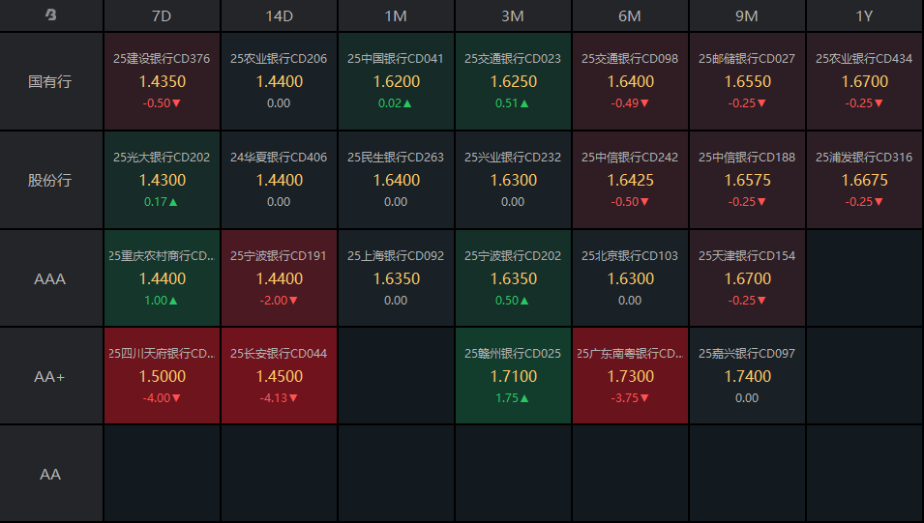This screenshot has height=523, width=924.
Task: Open the 25中国银行CD041 quote cell
Action: (x=396, y=81)
